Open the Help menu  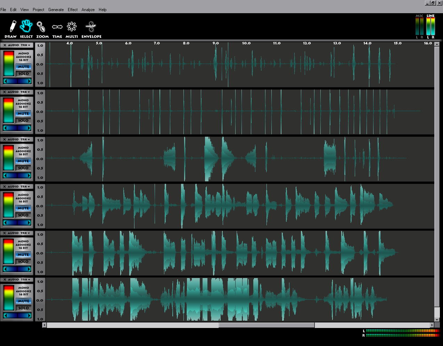102,10
